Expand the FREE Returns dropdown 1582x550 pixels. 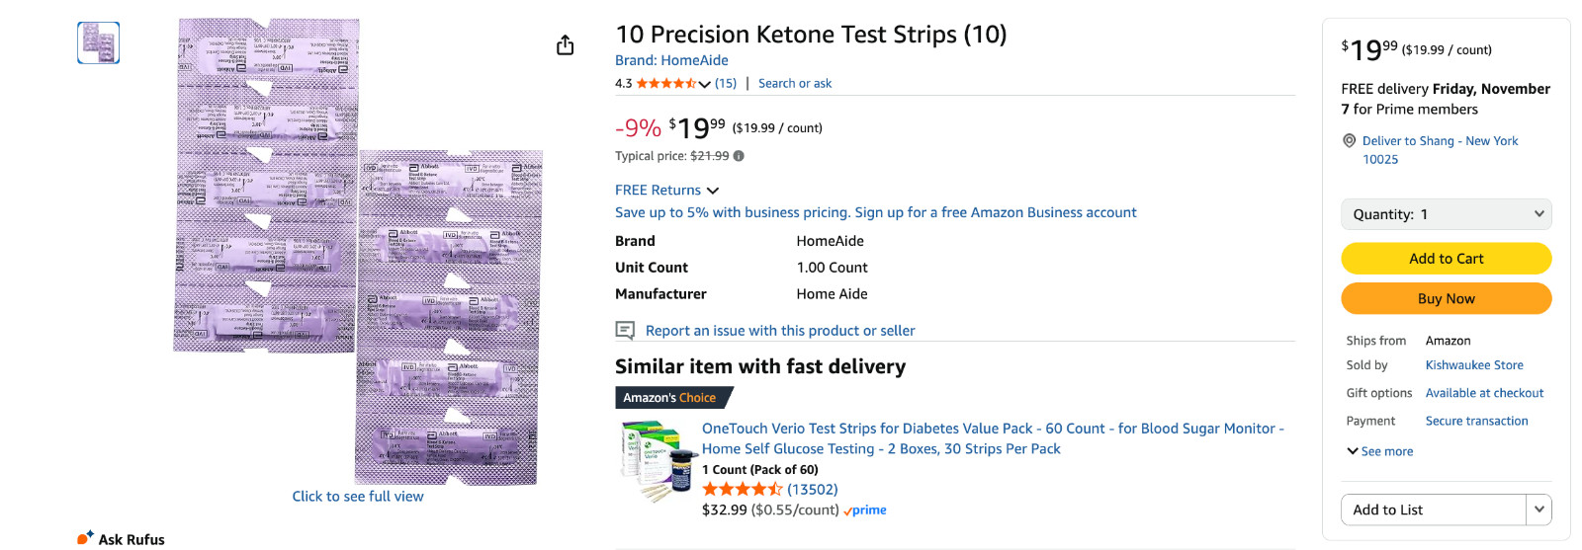pos(713,191)
